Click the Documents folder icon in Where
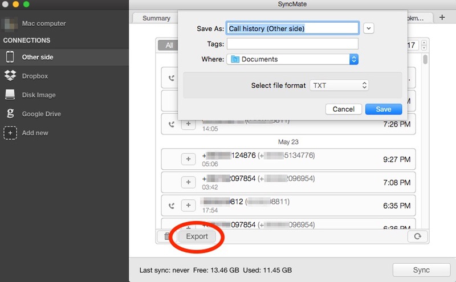Viewport: 456px width, 282px height. (x=235, y=59)
